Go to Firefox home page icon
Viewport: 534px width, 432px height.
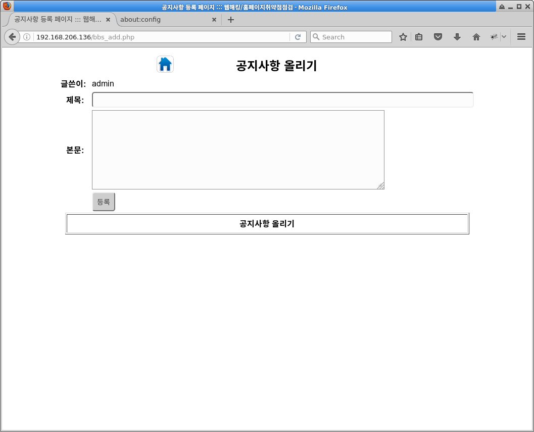476,37
